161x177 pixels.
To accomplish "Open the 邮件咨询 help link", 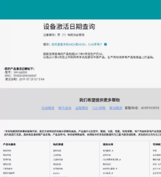I will [65, 108].
